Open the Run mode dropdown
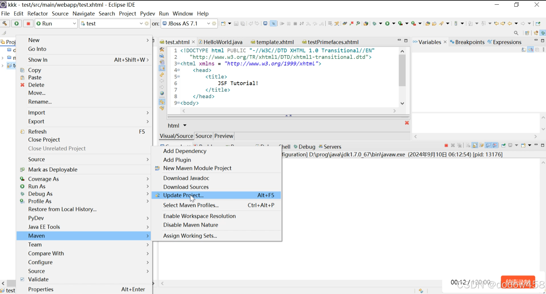The image size is (546, 294). 74,23
